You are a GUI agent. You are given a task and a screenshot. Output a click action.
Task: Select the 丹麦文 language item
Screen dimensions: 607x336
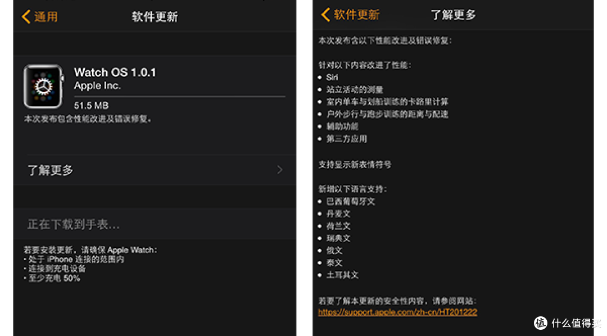tap(338, 214)
